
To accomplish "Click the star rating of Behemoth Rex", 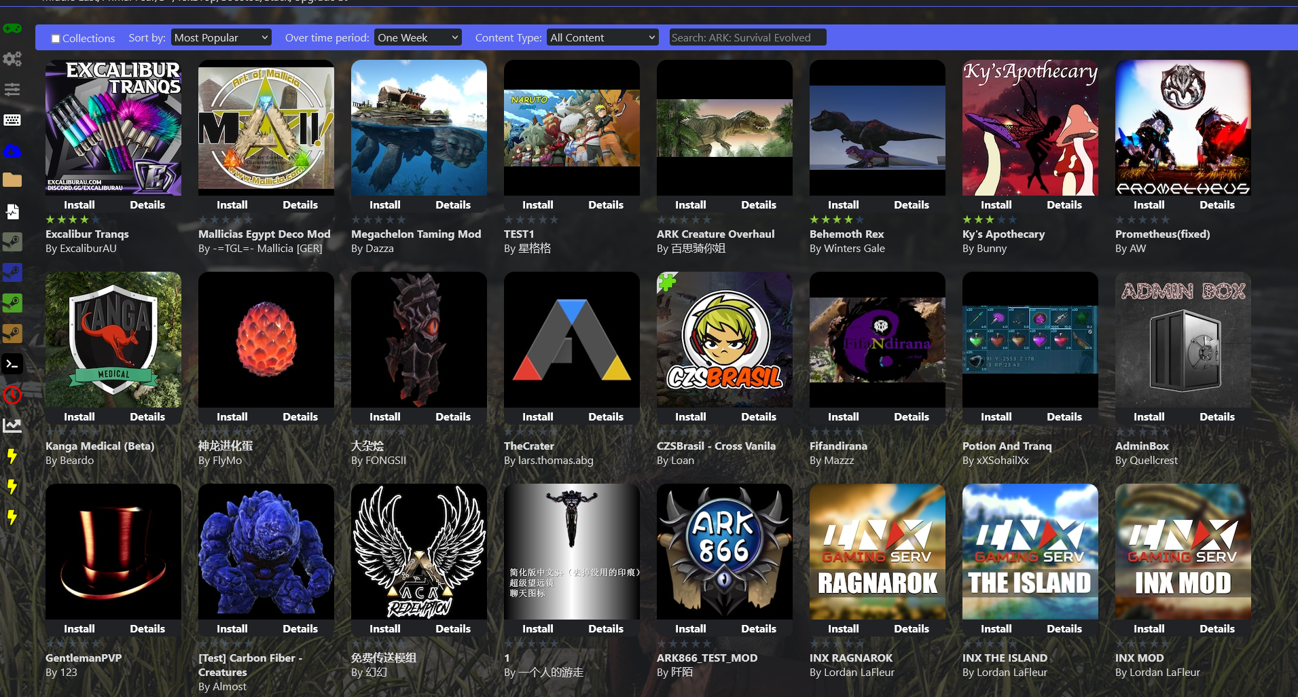I will 837,219.
